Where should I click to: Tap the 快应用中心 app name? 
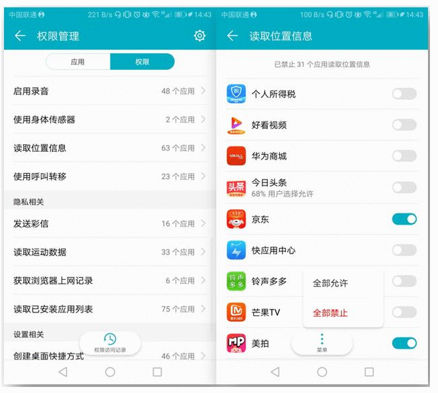pyautogui.click(x=273, y=250)
